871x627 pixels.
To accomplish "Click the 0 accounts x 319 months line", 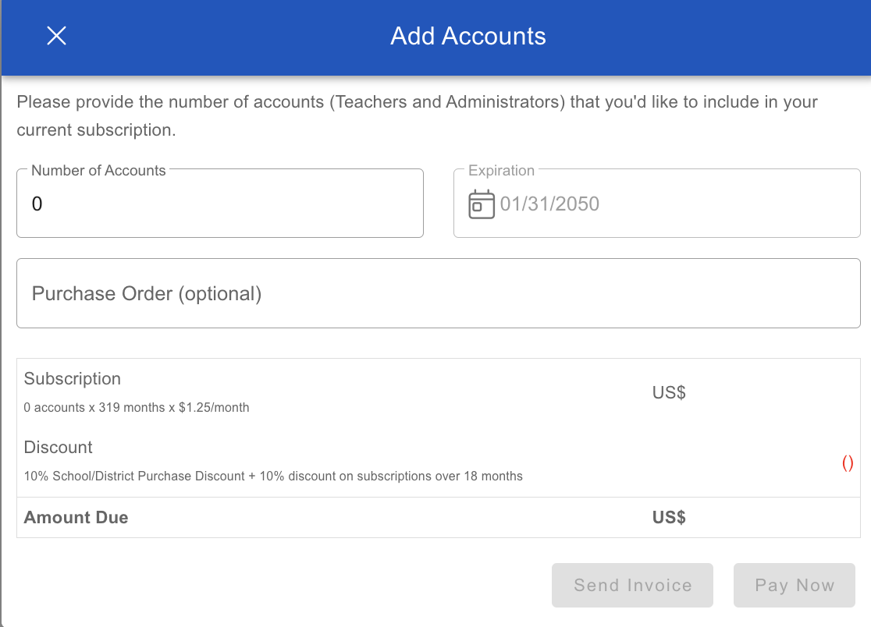I will click(x=137, y=407).
